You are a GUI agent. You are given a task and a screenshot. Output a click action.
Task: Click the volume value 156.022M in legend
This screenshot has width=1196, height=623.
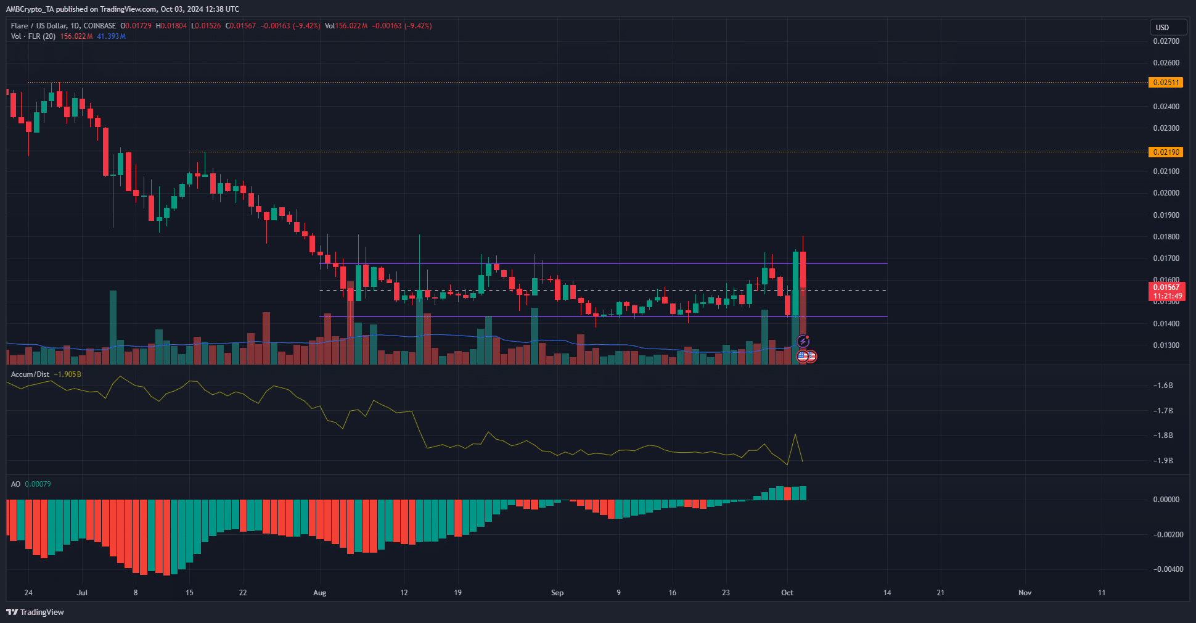(76, 36)
